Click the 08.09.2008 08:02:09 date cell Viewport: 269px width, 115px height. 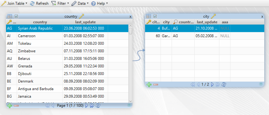85,81
